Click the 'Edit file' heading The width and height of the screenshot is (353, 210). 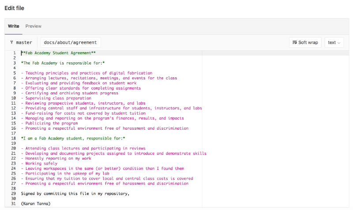pyautogui.click(x=15, y=8)
